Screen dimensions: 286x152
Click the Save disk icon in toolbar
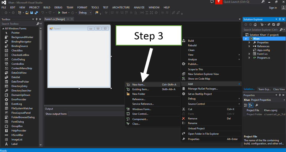(31, 13)
